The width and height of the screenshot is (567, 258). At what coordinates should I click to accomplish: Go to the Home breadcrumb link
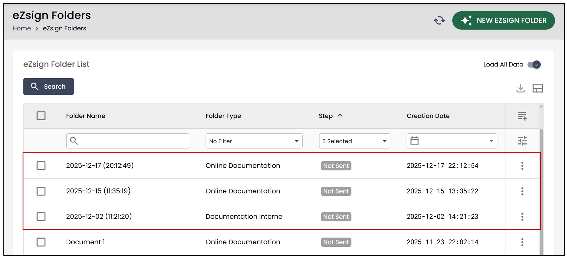(22, 28)
